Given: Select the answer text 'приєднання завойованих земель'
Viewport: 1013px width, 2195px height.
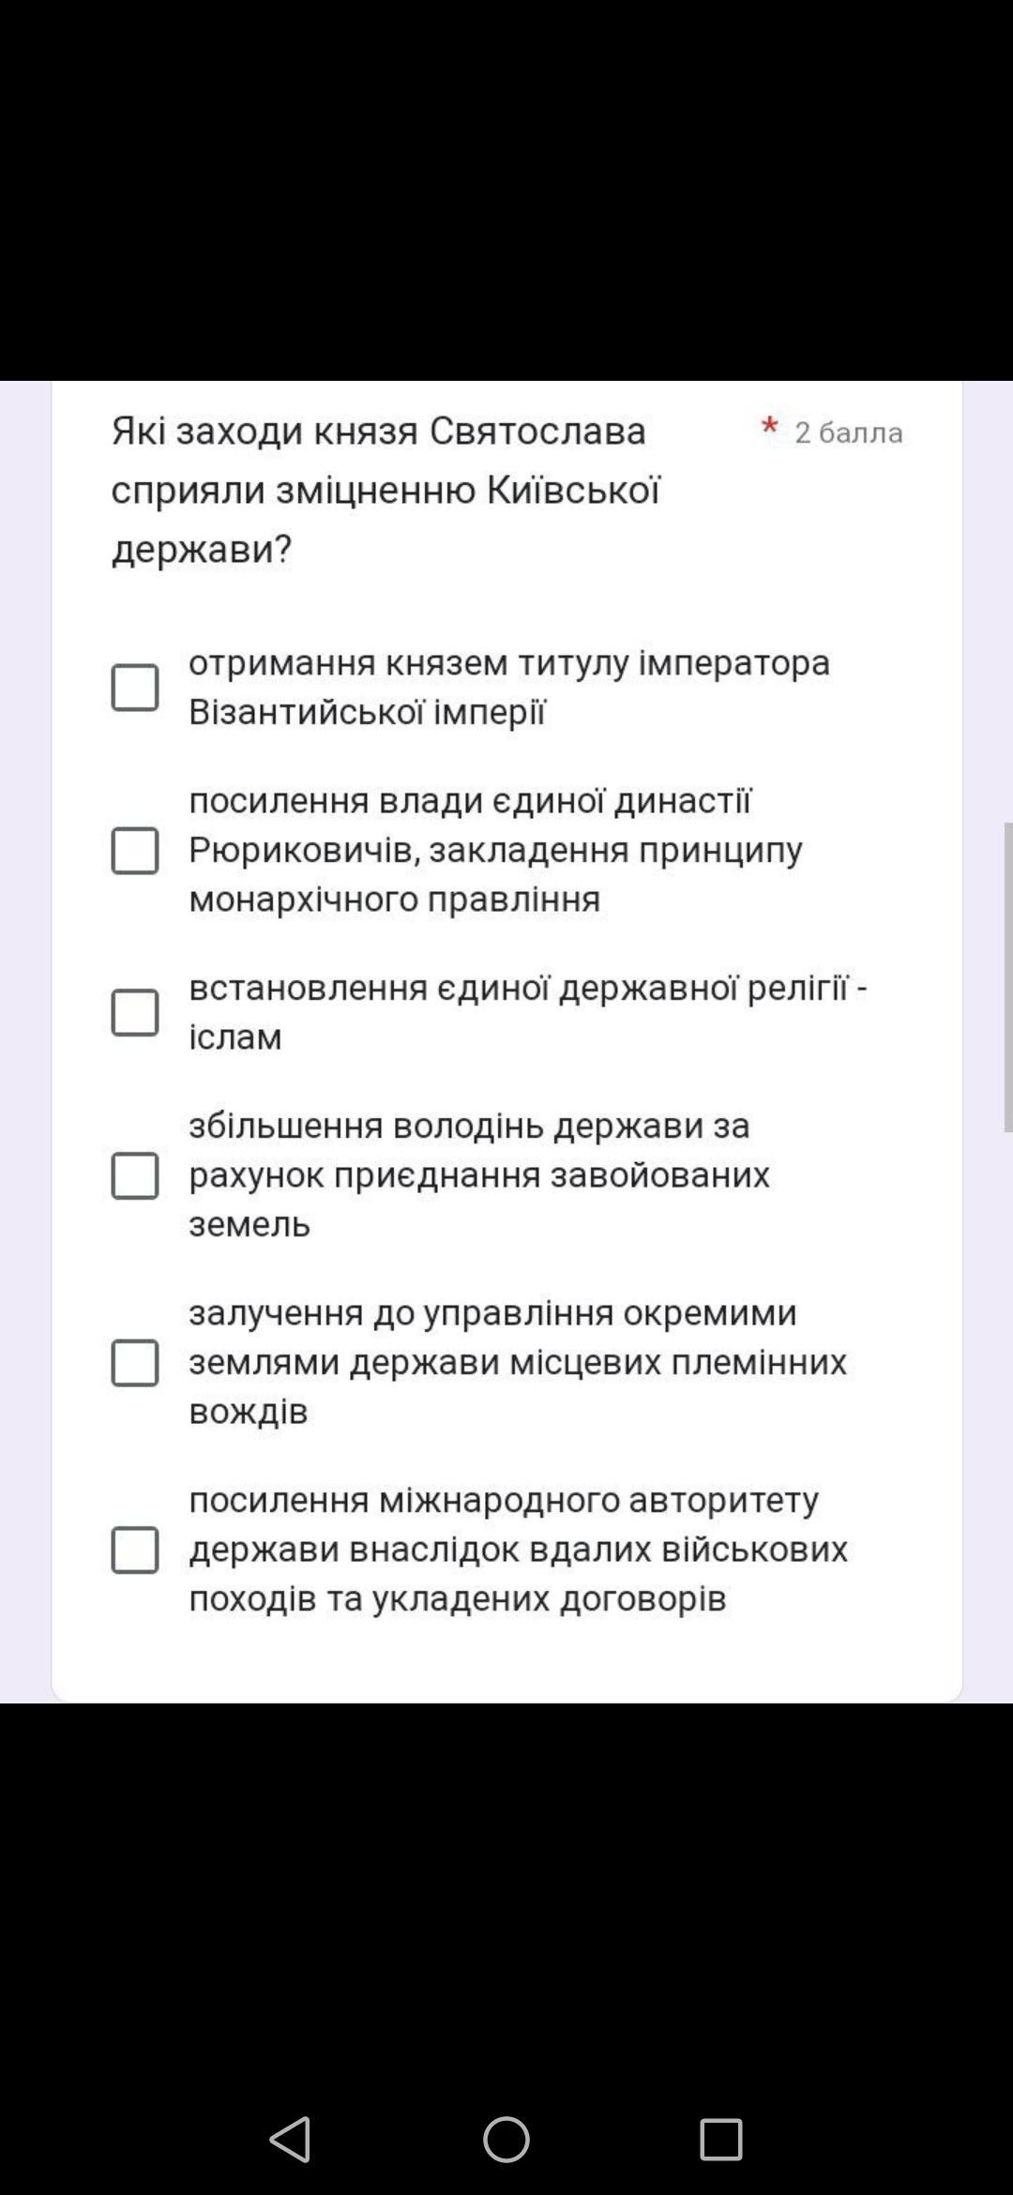Looking at the screenshot, I should (x=479, y=1200).
